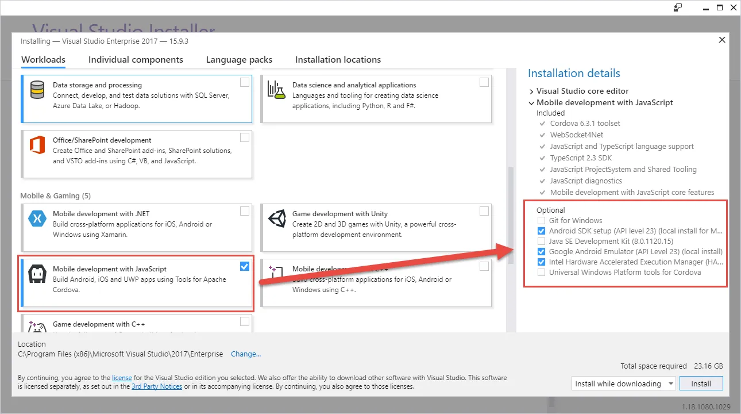Click the installer version number 1.18.1080.1029
The width and height of the screenshot is (741, 414).
(706, 407)
